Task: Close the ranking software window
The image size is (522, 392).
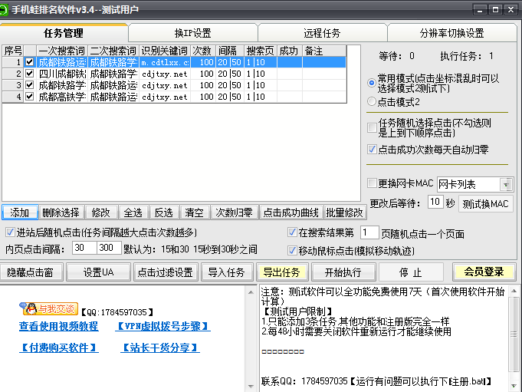Action: coord(511,8)
